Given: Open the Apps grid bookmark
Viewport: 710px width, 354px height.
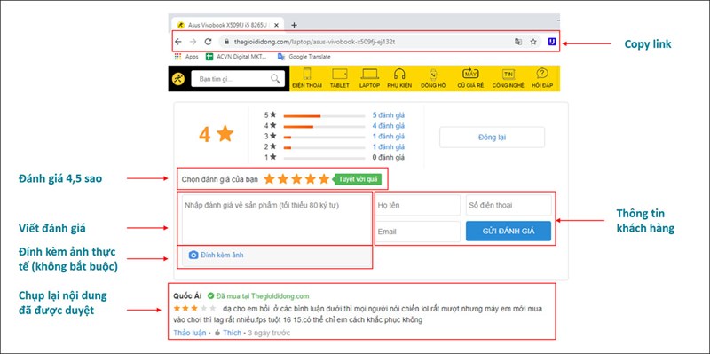Looking at the screenshot, I should click(186, 57).
